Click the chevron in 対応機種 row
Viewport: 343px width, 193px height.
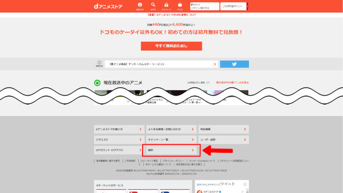pos(245,129)
